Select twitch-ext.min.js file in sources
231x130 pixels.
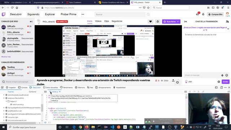pyautogui.click(x=18, y=104)
